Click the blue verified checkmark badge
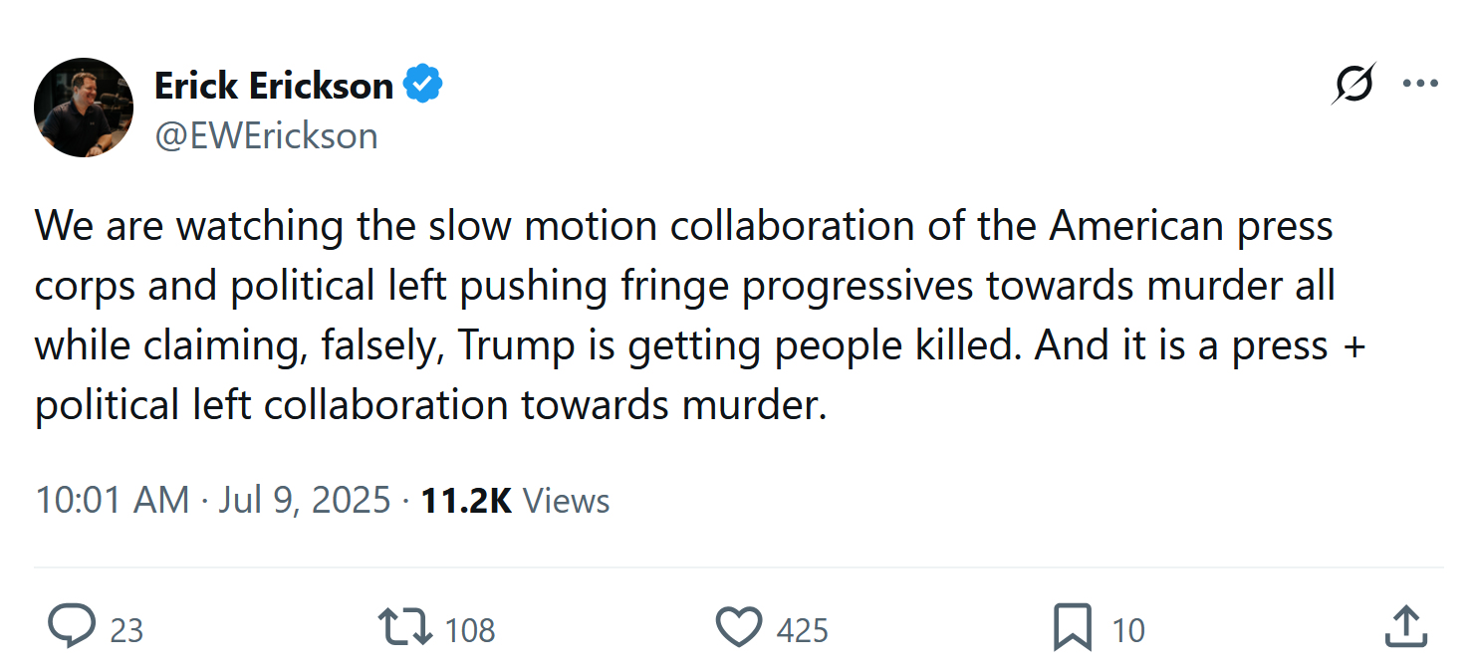The height and width of the screenshot is (671, 1472). [x=423, y=86]
